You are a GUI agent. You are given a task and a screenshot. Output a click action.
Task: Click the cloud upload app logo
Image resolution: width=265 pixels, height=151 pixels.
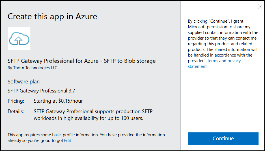click(19, 38)
